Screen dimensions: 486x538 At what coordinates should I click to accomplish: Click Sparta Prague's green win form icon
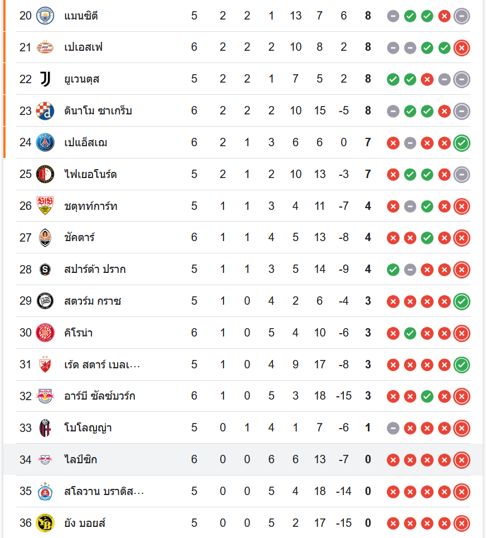coord(393,270)
